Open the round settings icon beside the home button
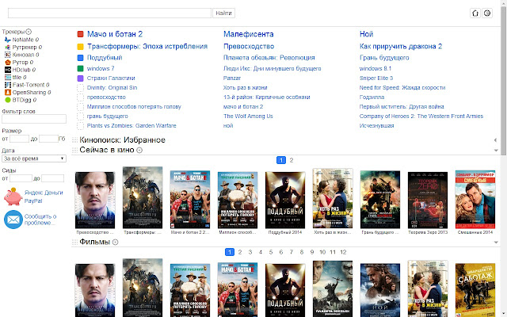Screen dimensions: 507x317 tap(487, 13)
